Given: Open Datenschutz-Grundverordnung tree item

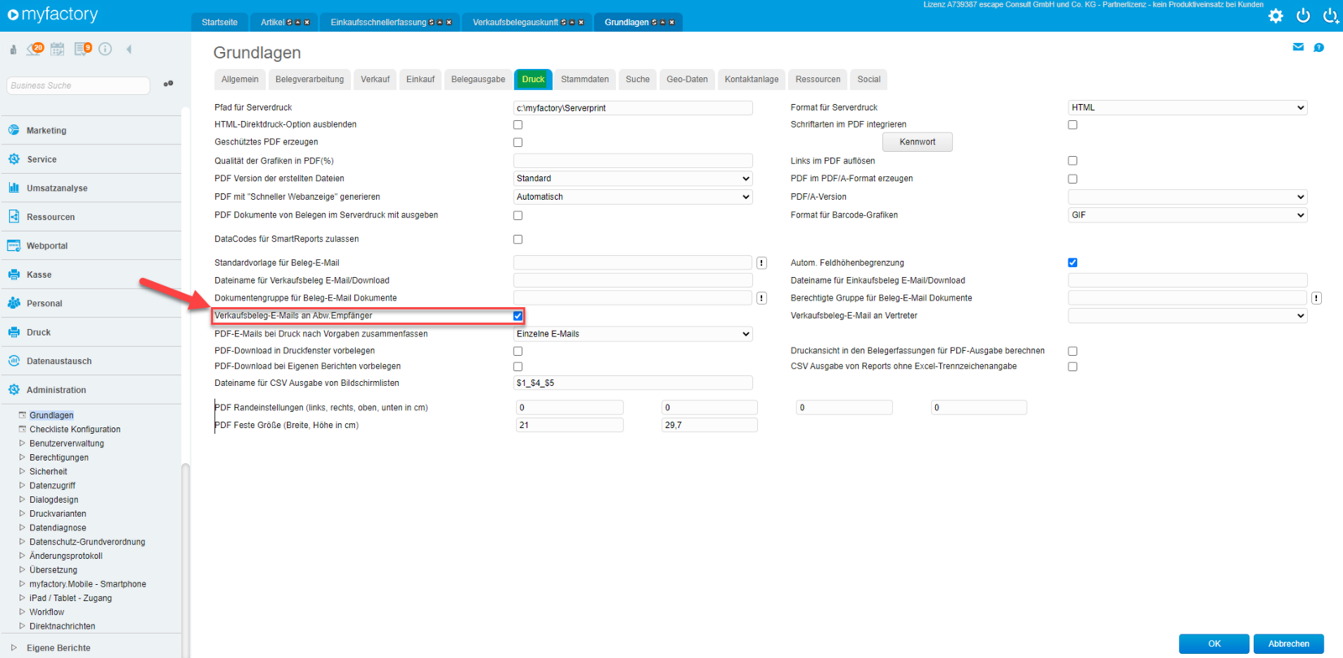Looking at the screenshot, I should pos(87,542).
